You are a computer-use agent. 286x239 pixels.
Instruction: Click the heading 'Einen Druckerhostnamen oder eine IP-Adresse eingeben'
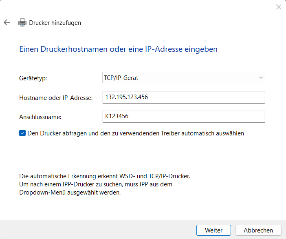coord(118,49)
